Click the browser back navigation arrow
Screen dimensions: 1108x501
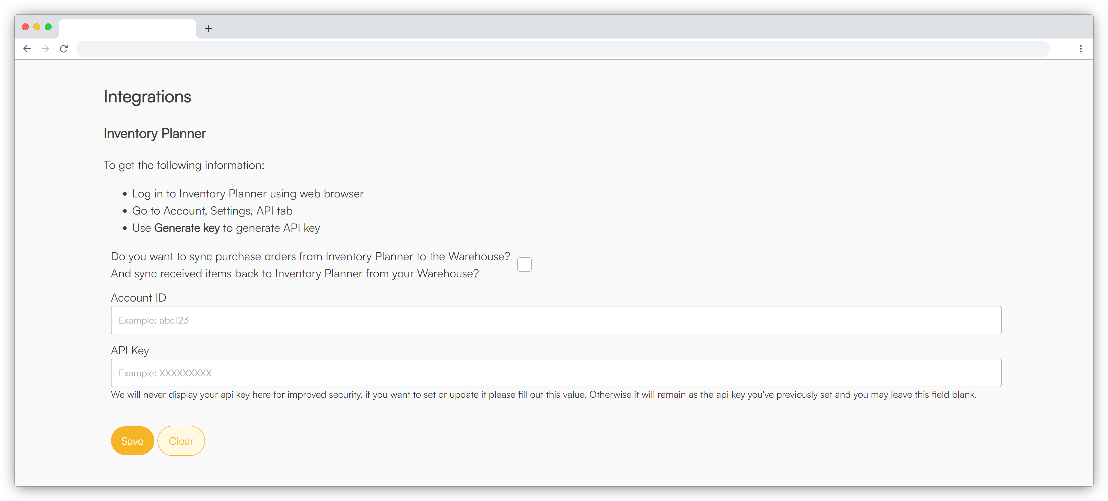[27, 49]
